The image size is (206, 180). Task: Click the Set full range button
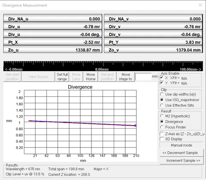tap(62, 77)
